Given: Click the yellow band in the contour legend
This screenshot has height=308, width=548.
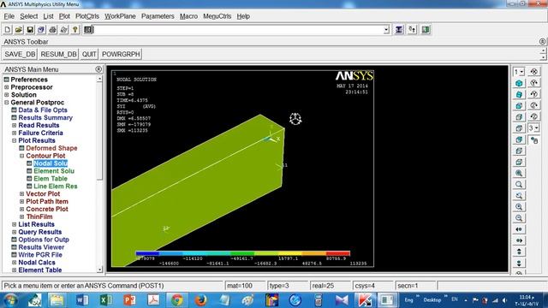Looking at the screenshot, I should point(290,253).
